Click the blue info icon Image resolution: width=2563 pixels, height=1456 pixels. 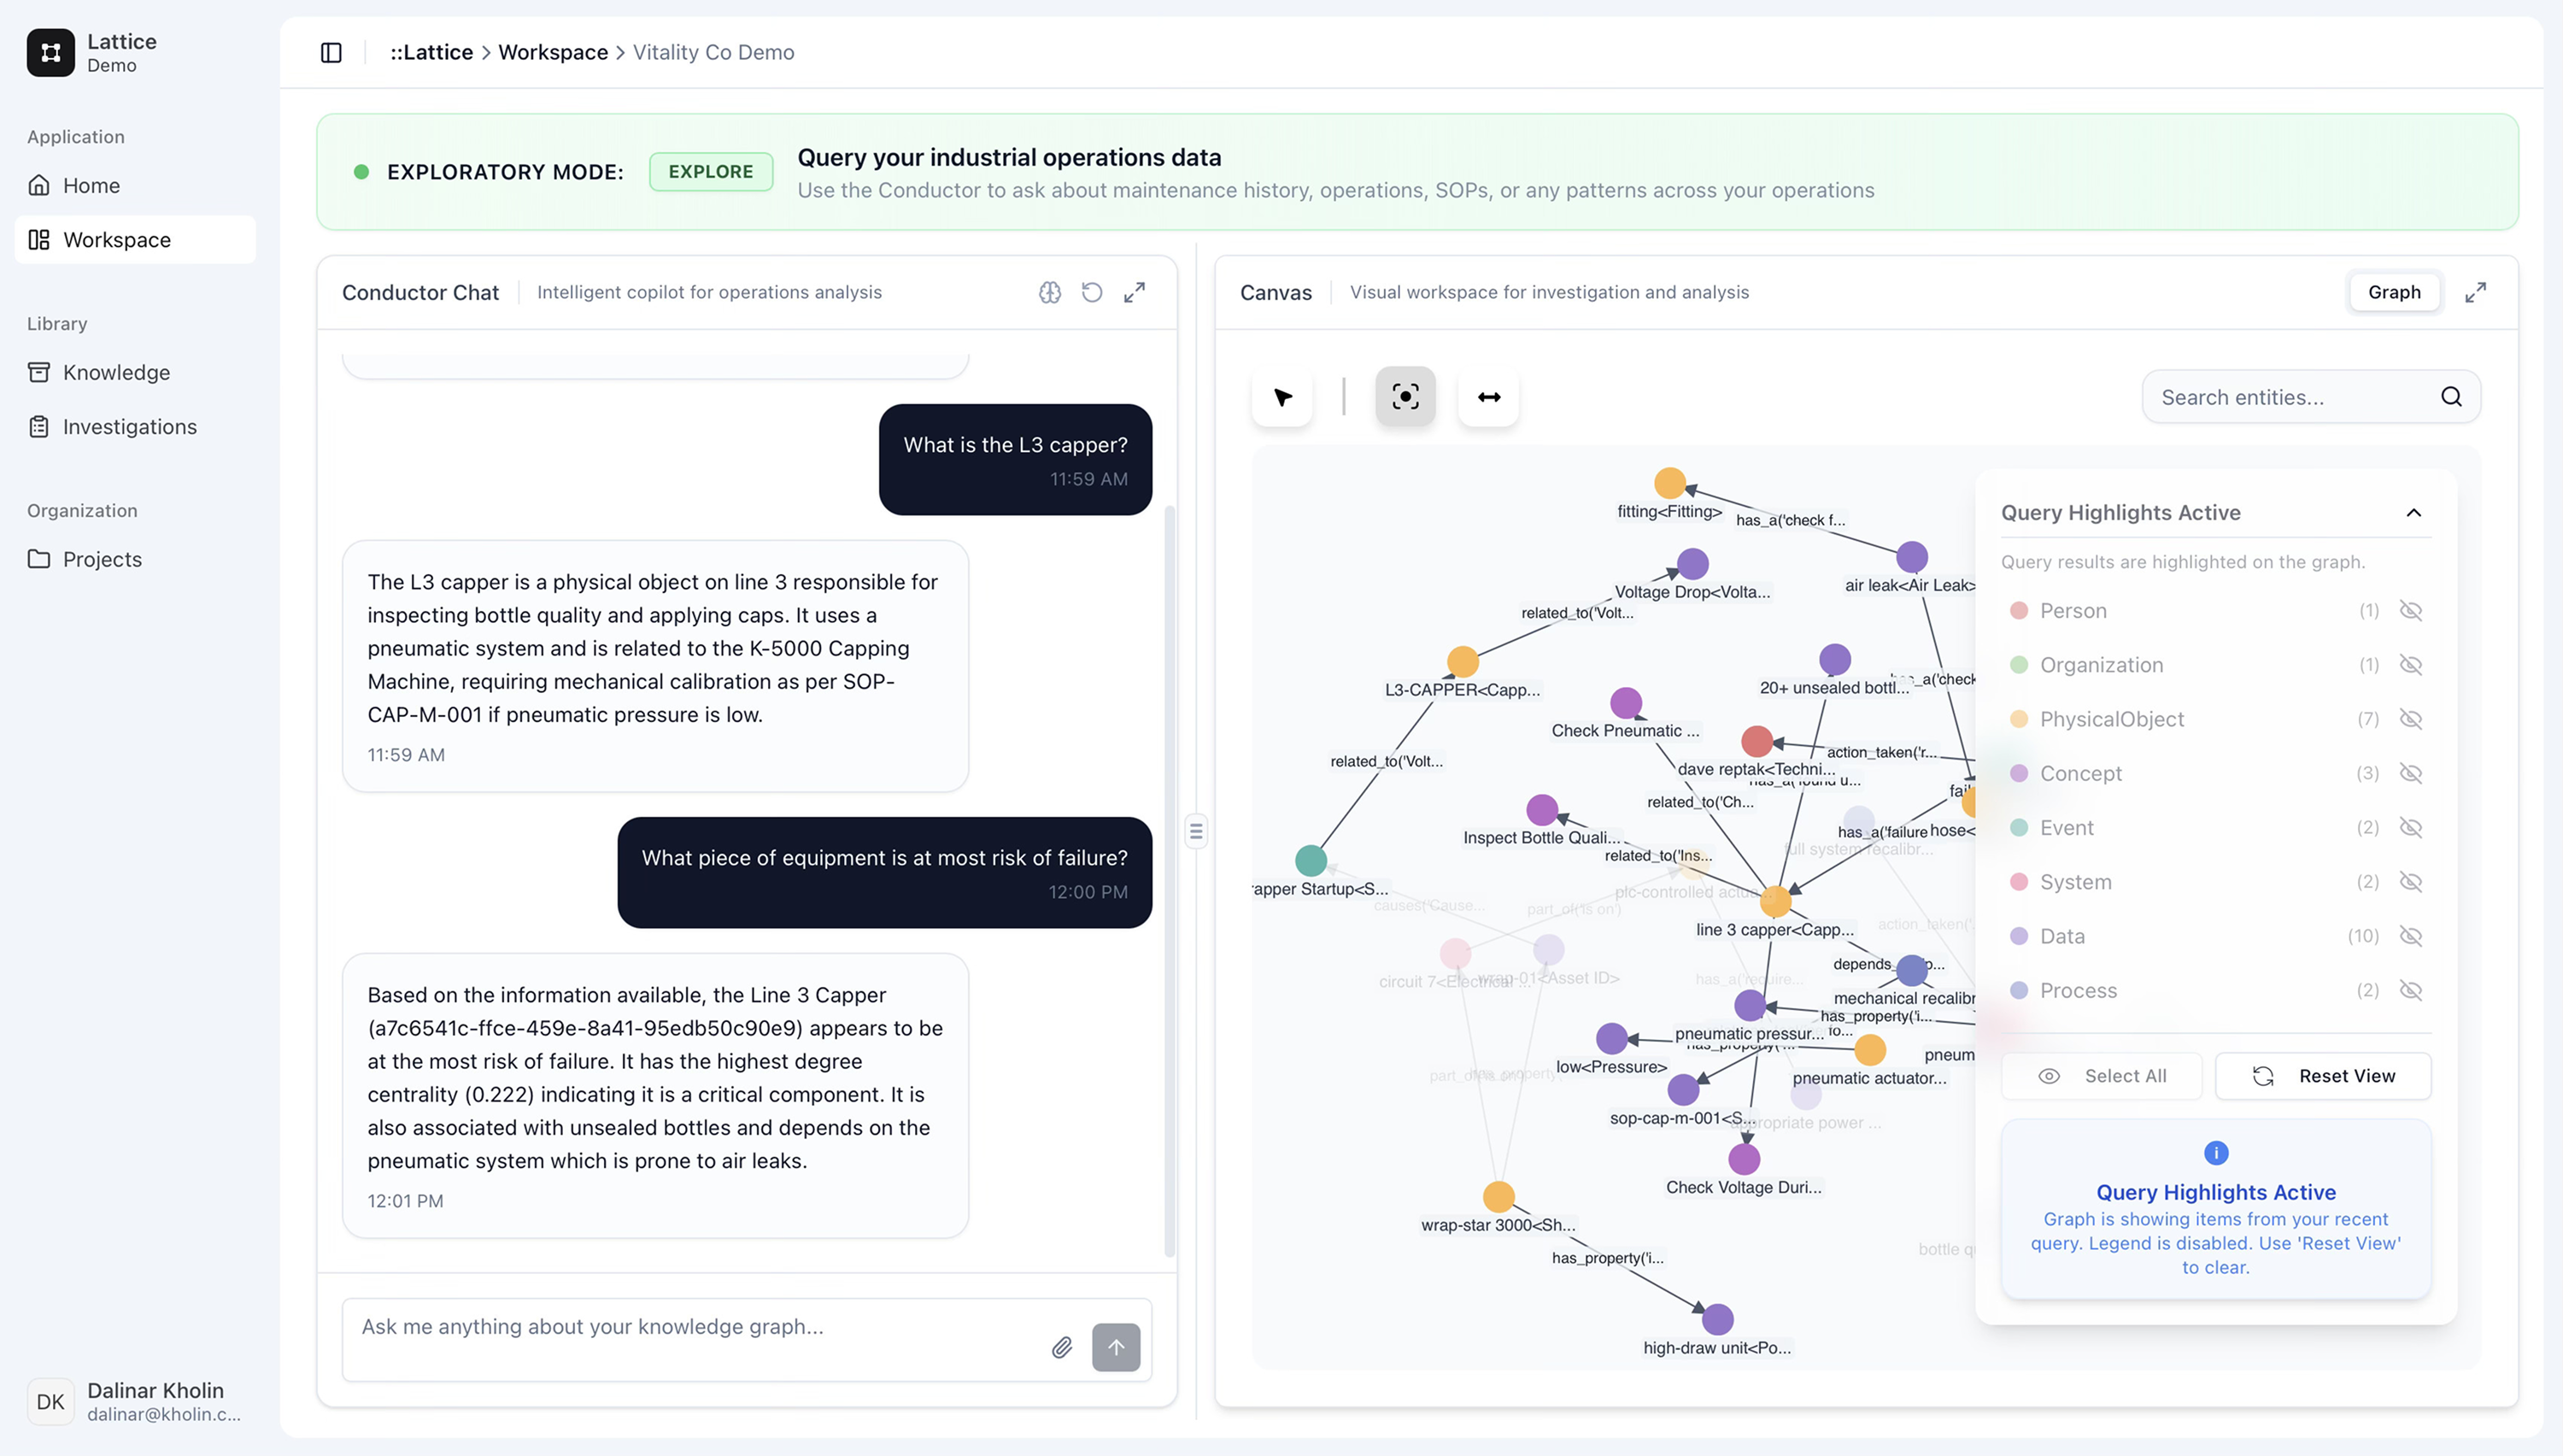point(2215,1153)
